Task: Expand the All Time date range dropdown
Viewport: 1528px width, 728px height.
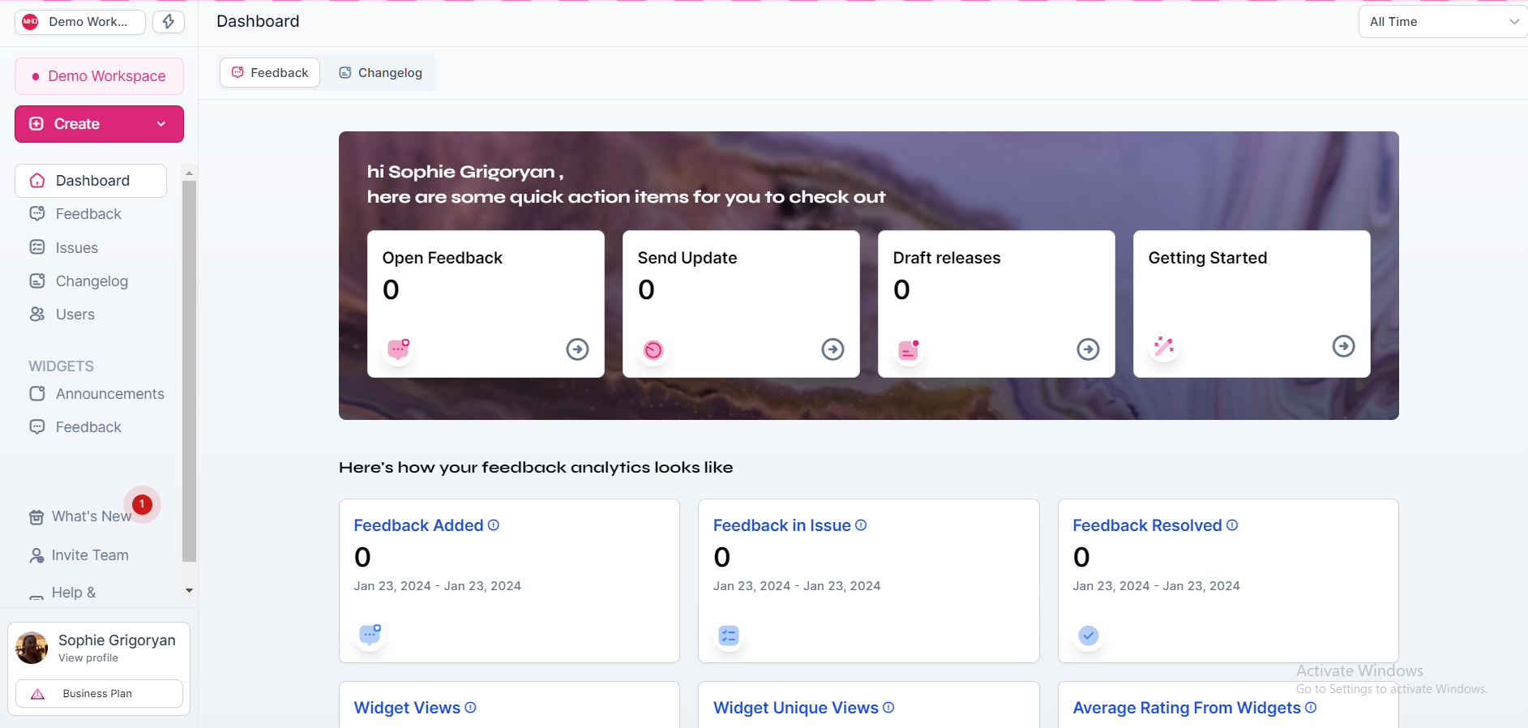Action: 1443,22
